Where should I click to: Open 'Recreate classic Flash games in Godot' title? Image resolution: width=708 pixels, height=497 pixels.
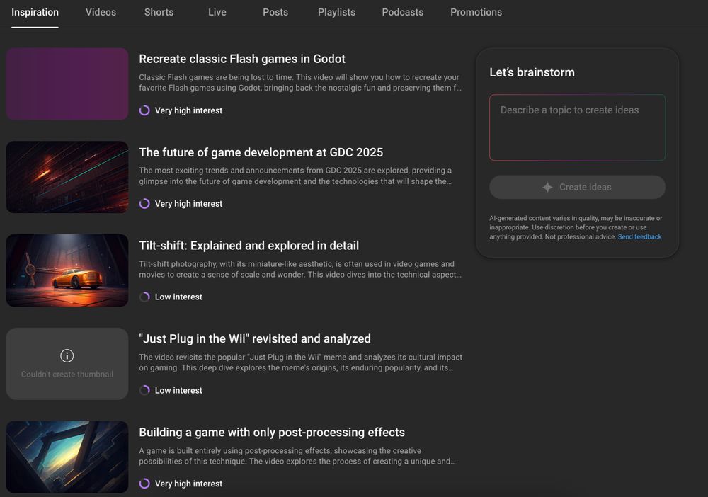tap(242, 59)
